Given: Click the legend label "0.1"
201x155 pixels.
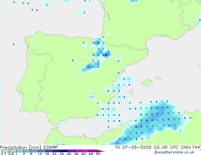Looking at the screenshot, I should point(3,154).
